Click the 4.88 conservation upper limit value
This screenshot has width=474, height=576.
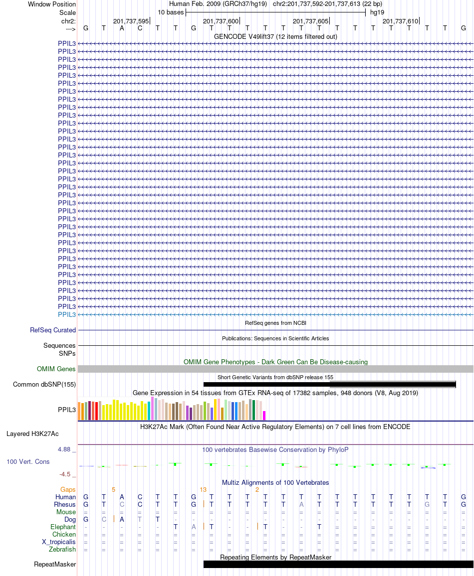pos(64,449)
